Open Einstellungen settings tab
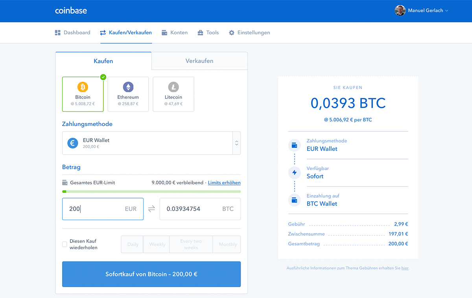 tap(249, 33)
